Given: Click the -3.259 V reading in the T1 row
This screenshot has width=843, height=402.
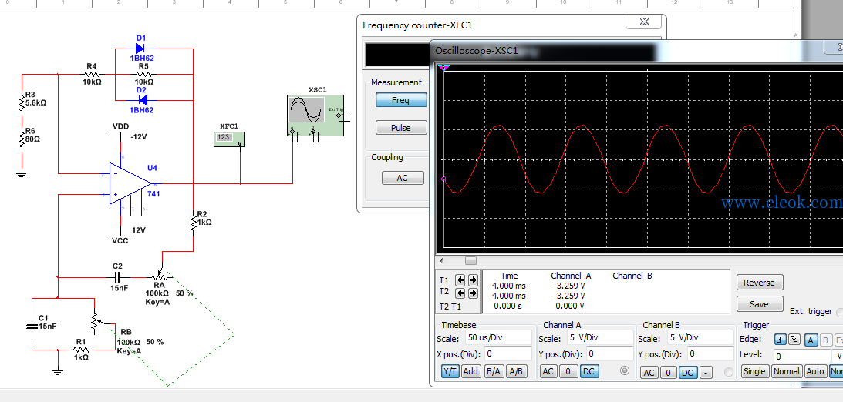Looking at the screenshot, I should point(569,286).
